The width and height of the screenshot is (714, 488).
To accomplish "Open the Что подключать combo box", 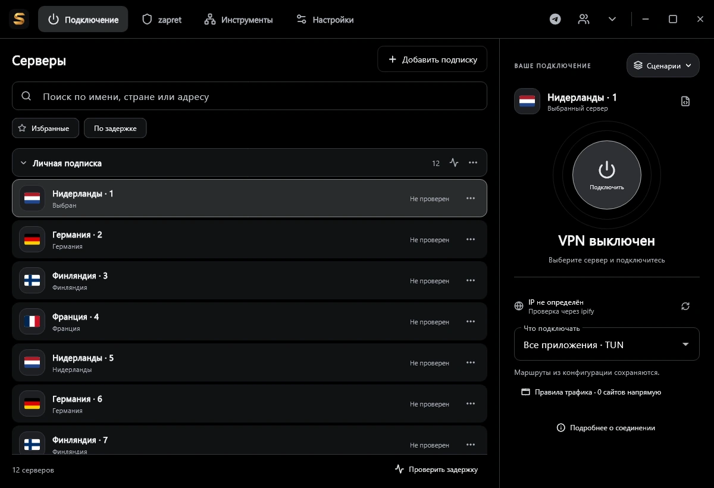I will coord(607,345).
